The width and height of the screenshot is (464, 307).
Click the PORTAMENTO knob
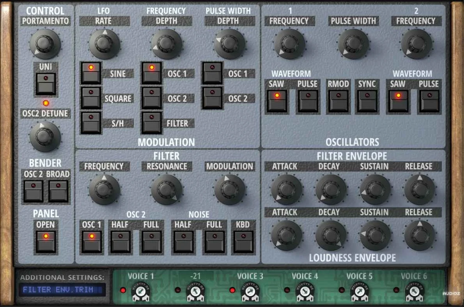tap(45, 44)
